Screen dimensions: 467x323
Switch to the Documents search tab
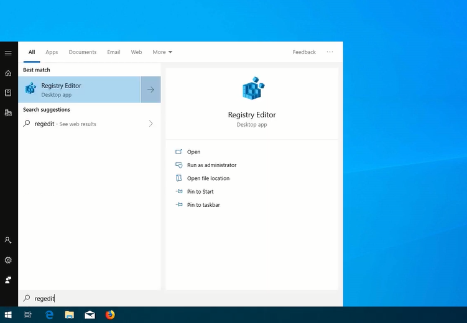(83, 52)
